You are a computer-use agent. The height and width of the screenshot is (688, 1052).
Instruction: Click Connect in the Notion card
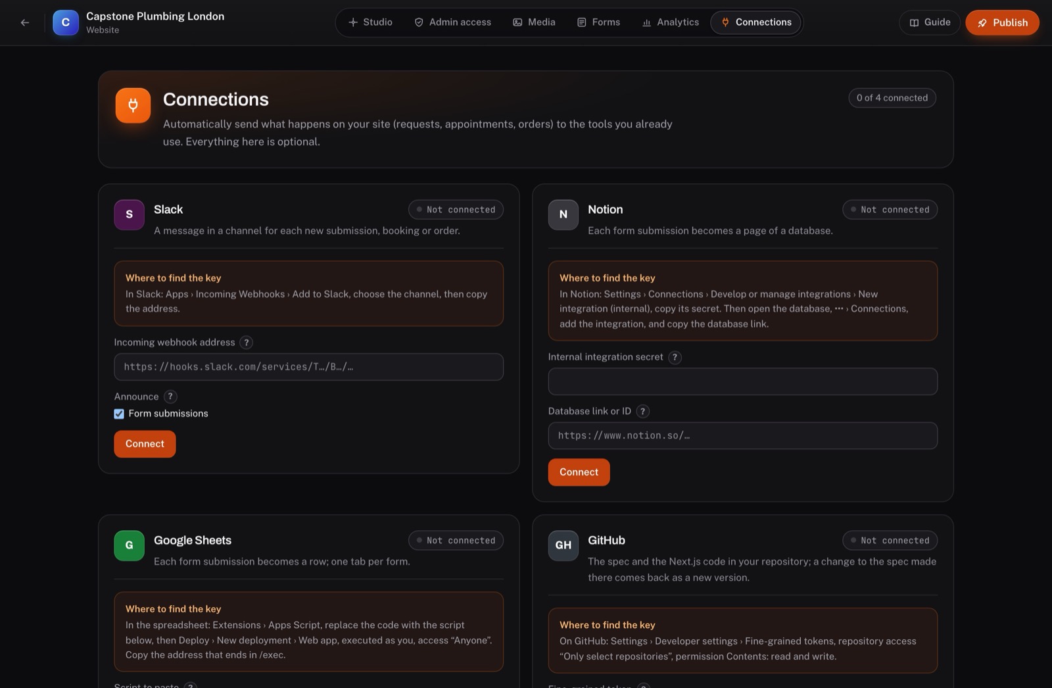(x=579, y=472)
